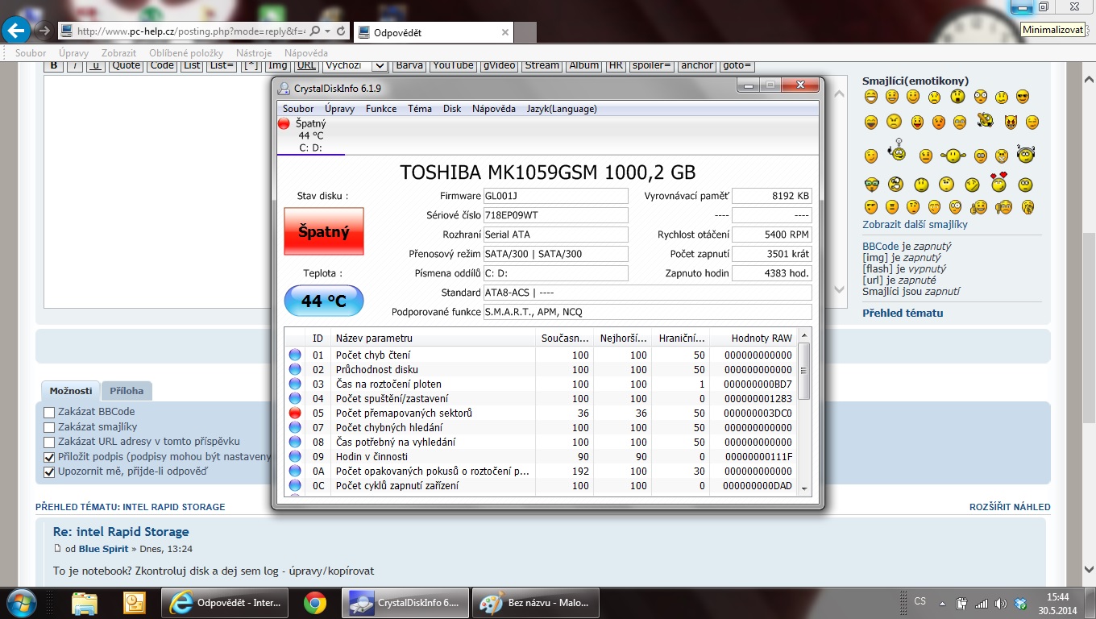Screen dimensions: 1096x619
Task: Click the S.M.A.R.T. list scrollbar down arrow
Action: point(803,488)
